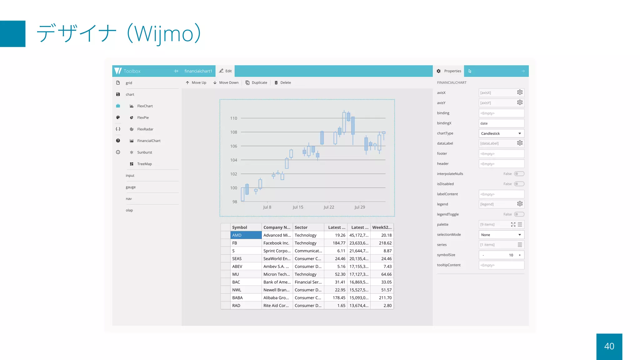Image resolution: width=640 pixels, height=360 pixels.
Task: Collapse the chart toolbox category
Action: pos(130,94)
